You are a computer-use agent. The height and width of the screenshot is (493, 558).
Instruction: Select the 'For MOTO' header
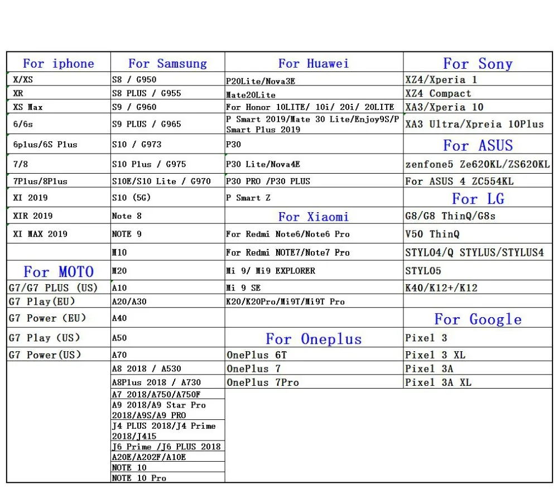click(59, 271)
